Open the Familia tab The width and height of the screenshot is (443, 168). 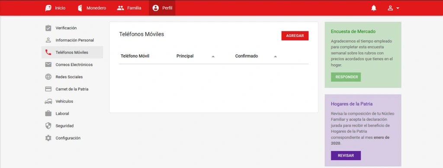(x=129, y=8)
